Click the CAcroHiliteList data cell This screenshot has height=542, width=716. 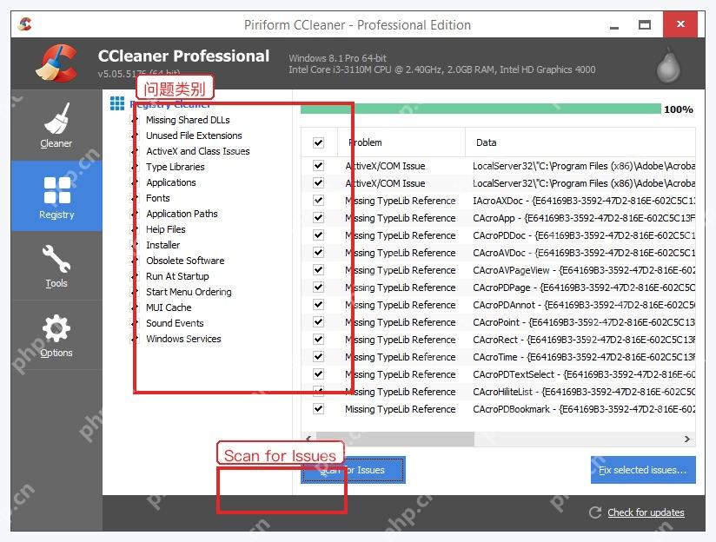point(584,392)
